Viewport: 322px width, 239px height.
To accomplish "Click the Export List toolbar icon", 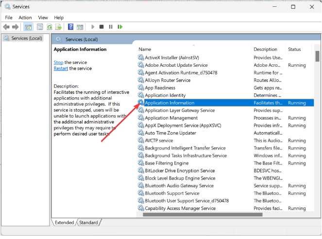I will tap(58, 27).
